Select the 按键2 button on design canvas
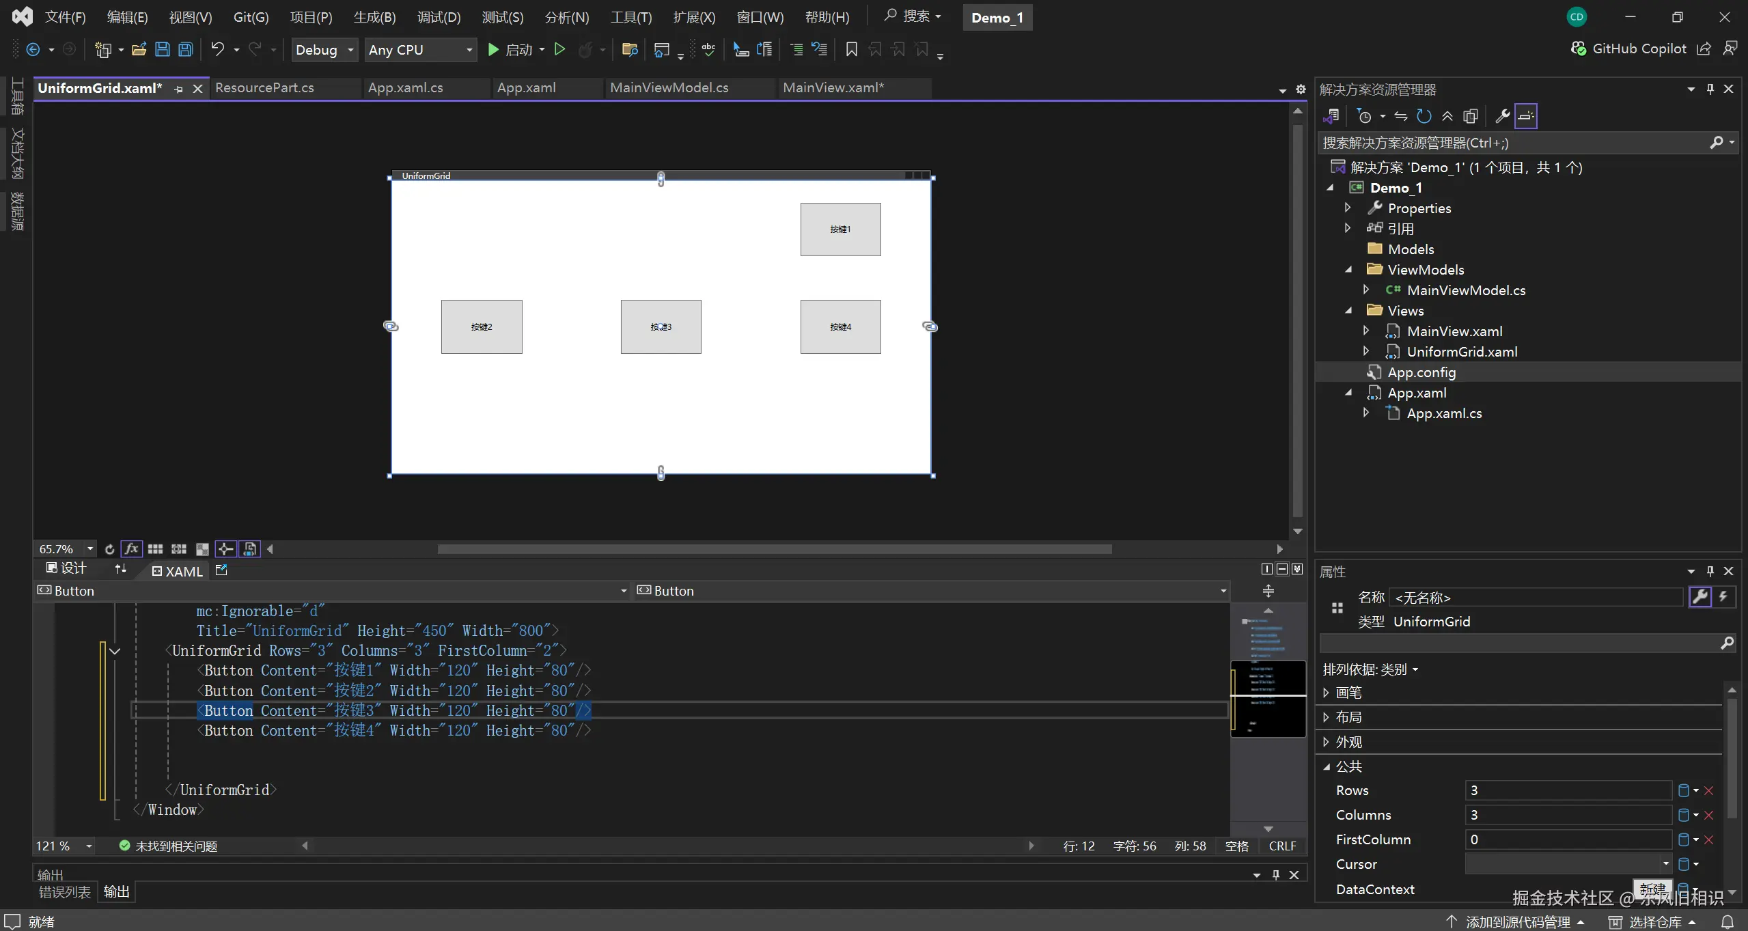The image size is (1748, 931). 481,326
